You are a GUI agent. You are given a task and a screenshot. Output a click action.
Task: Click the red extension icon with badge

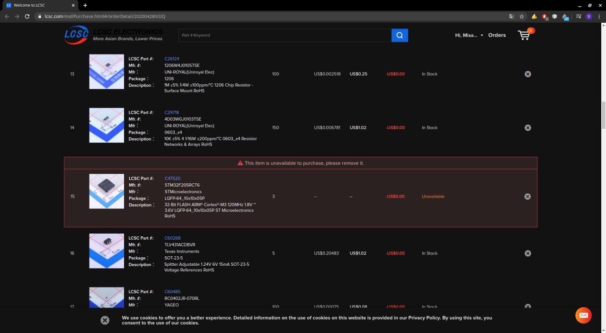545,16
